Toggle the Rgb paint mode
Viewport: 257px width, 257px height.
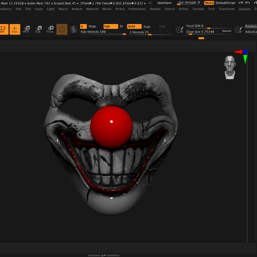(111, 26)
